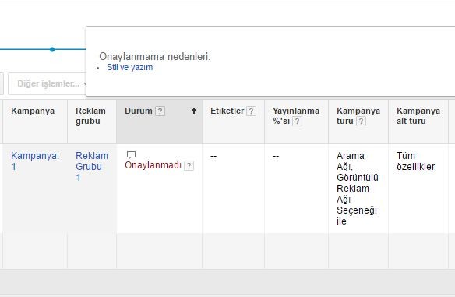This screenshot has height=297, width=455.
Task: Open the Stil ve yazım disapproval reason link
Action: coord(129,67)
